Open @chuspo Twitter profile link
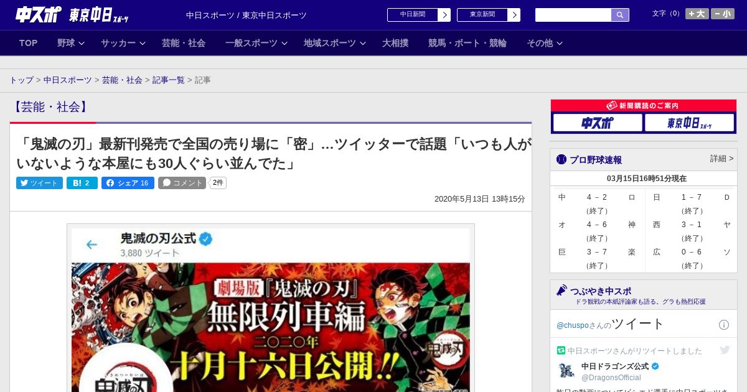This screenshot has width=747, height=392. (x=572, y=325)
